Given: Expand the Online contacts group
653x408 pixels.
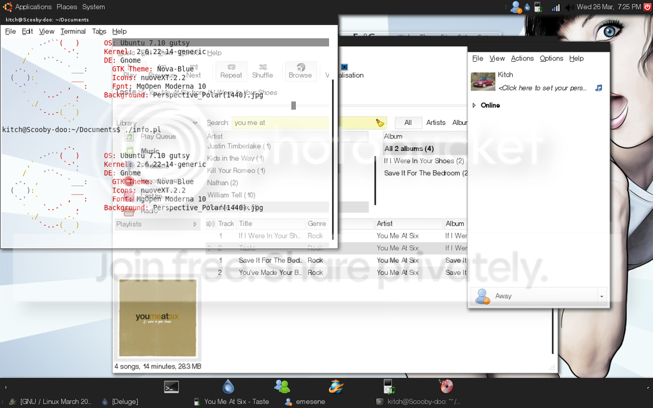Looking at the screenshot, I should coord(474,105).
